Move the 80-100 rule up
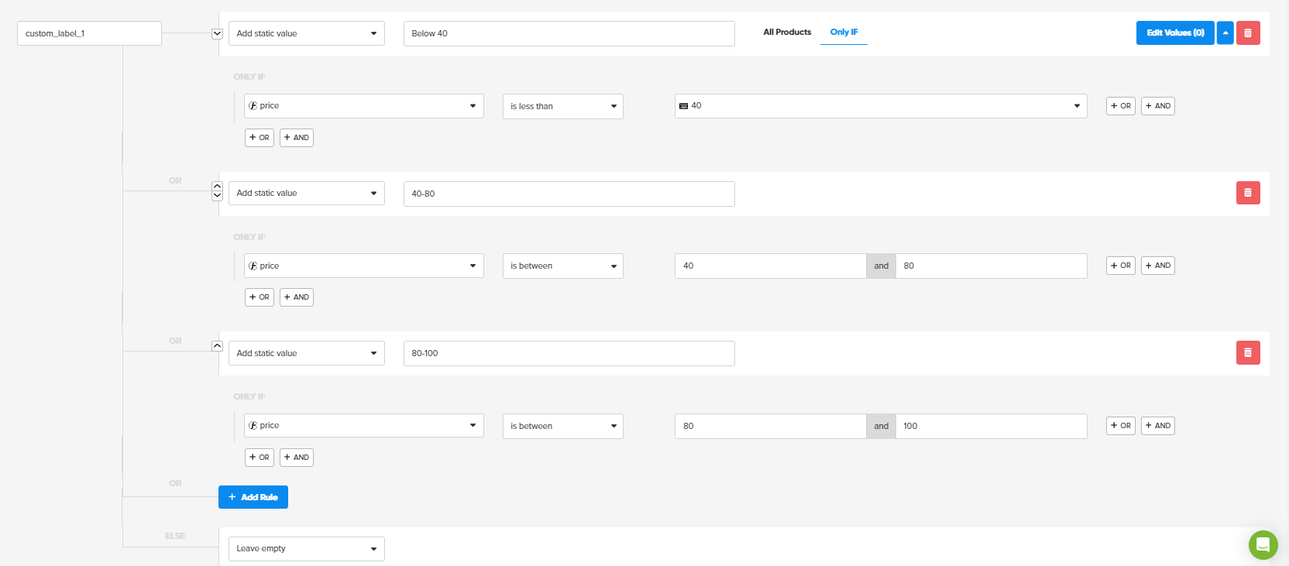The height and width of the screenshot is (566, 1289). point(217,346)
